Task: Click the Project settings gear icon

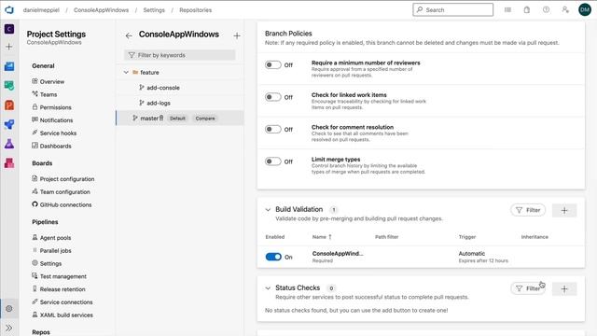Action: click(x=9, y=309)
